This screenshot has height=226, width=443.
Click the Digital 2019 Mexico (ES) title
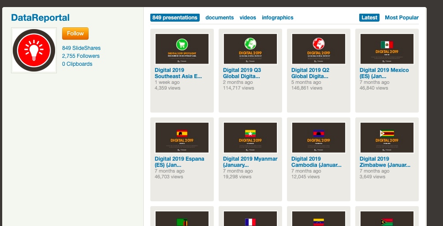[384, 73]
